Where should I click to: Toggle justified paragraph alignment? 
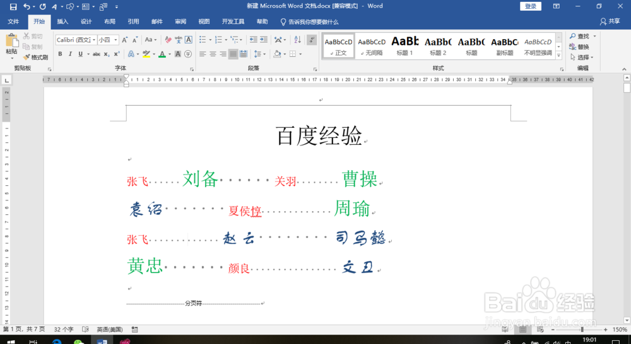coord(233,54)
